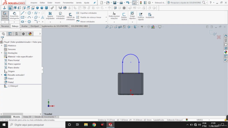
Task: Select the Corner Rectangle tool
Action: [22, 17]
